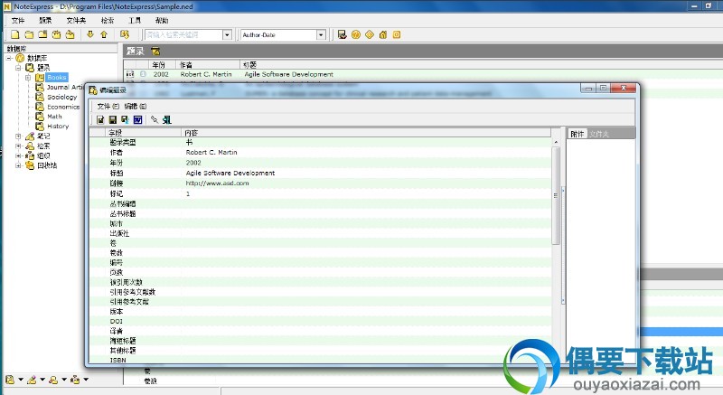The width and height of the screenshot is (723, 395).
Task: Open dropdown arrow beside bottom notebook icon
Action: (21, 380)
